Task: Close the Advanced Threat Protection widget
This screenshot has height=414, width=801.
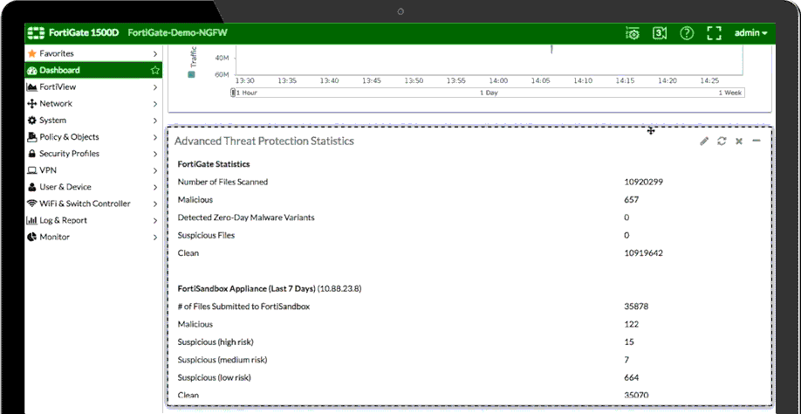Action: (739, 141)
